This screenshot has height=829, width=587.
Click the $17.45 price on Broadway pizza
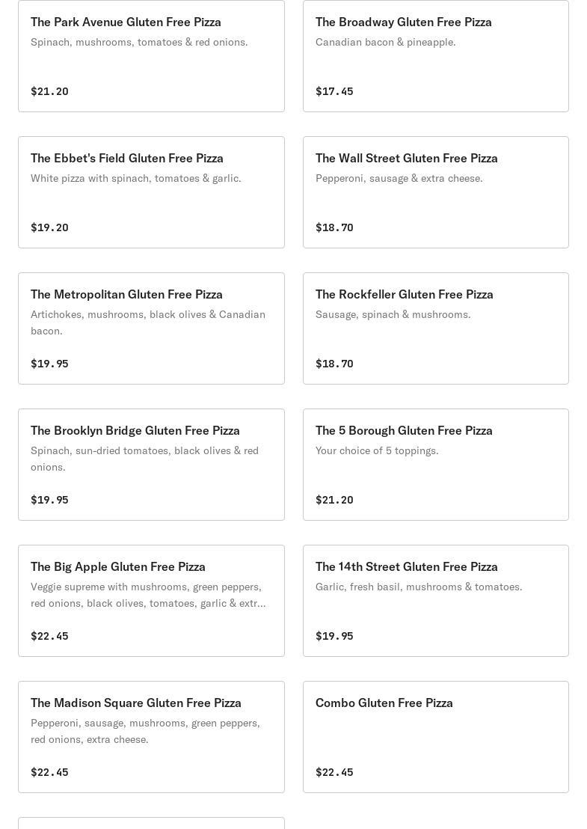(x=334, y=91)
